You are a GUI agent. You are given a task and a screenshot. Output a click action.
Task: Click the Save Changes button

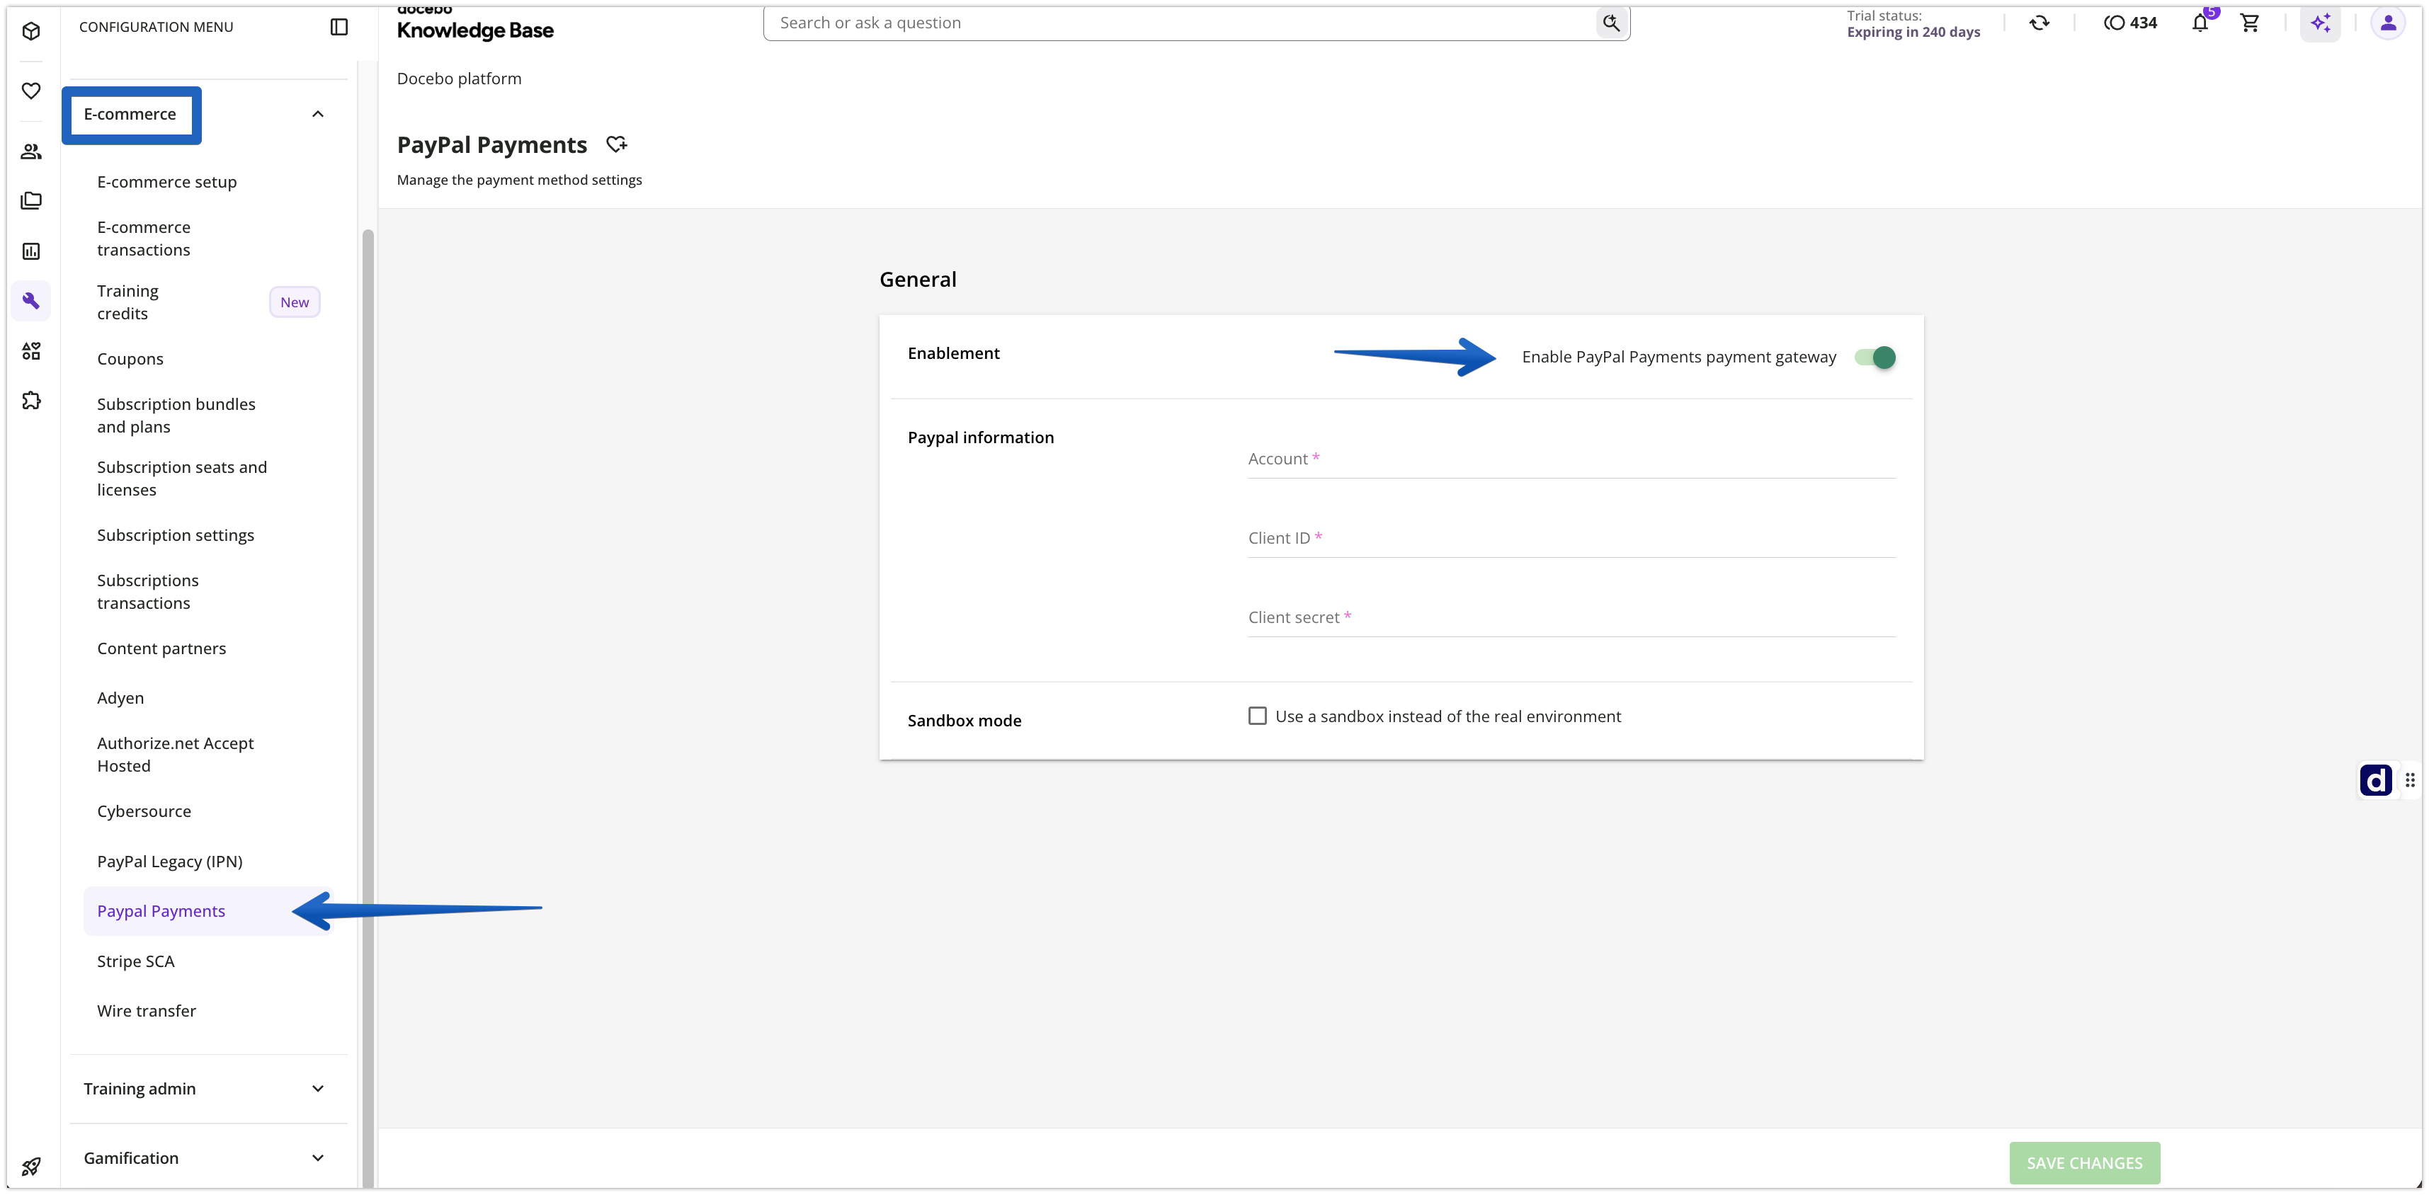tap(2084, 1163)
